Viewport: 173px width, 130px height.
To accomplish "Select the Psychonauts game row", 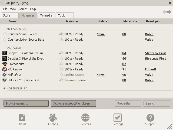I will (86, 64).
